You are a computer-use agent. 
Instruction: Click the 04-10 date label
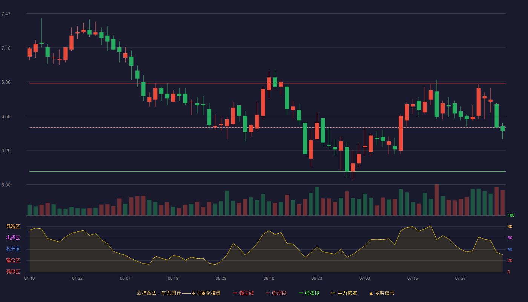coord(29,278)
